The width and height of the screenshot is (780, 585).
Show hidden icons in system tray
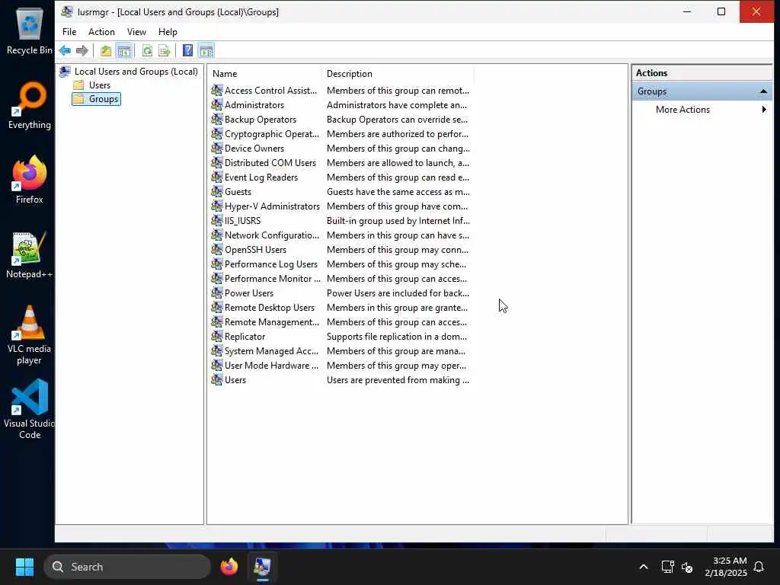(x=643, y=567)
